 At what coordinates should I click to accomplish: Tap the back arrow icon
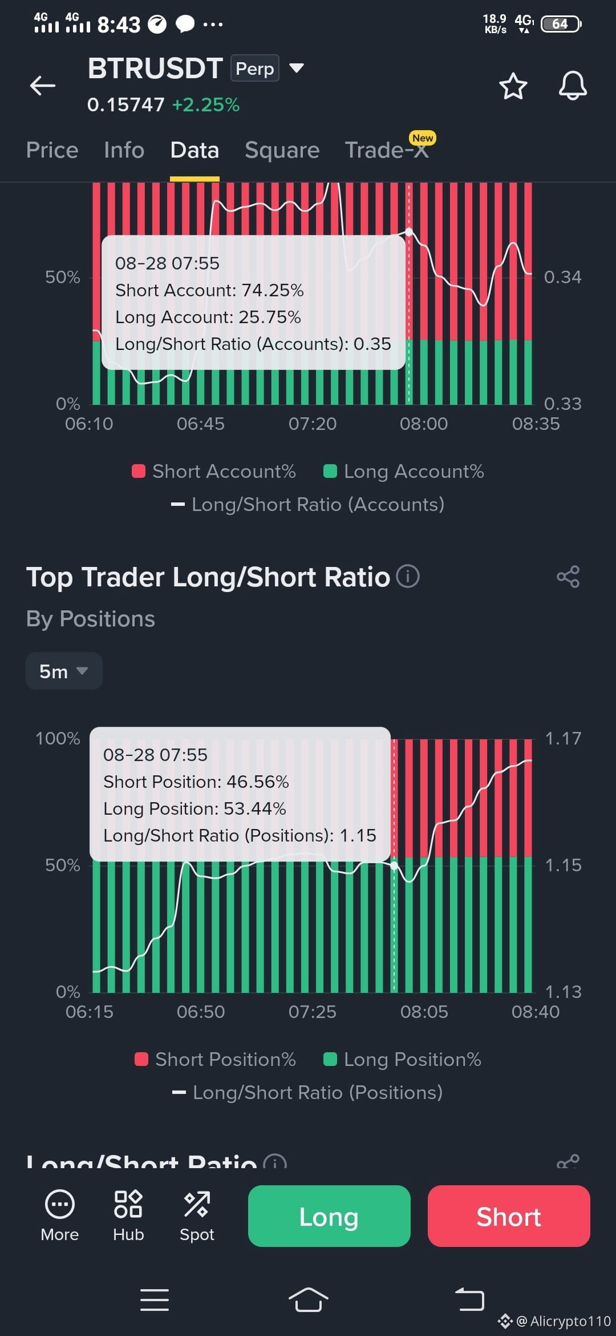[43, 86]
